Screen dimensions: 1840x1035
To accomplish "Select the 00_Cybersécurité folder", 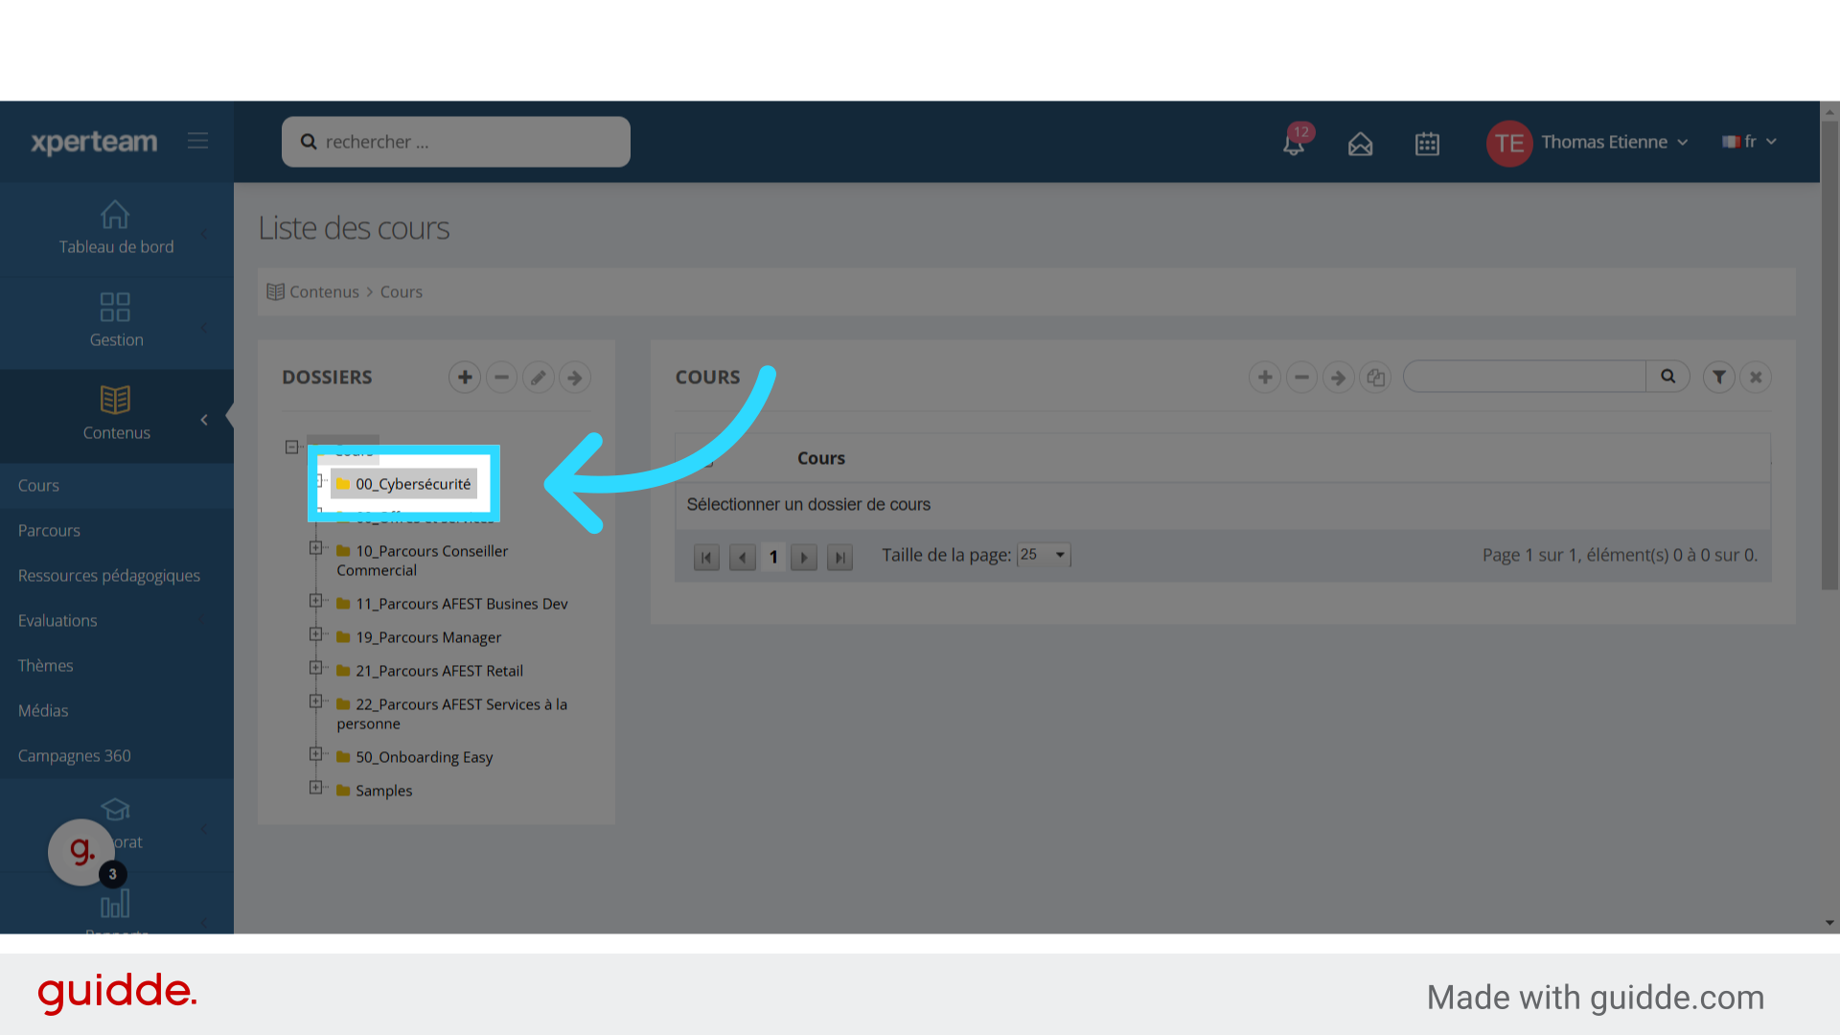I will 413,484.
